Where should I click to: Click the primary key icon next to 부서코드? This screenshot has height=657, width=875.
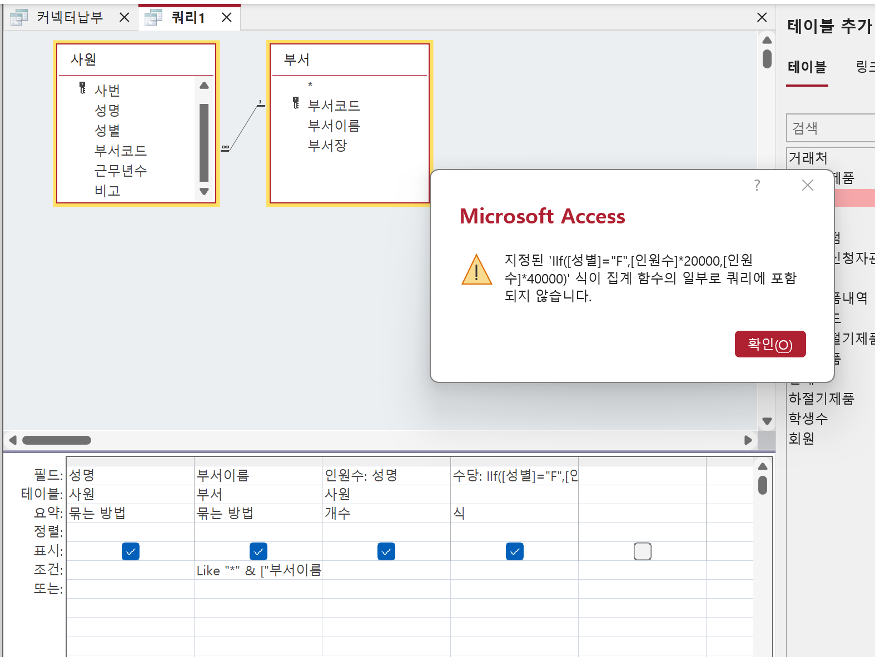point(296,103)
